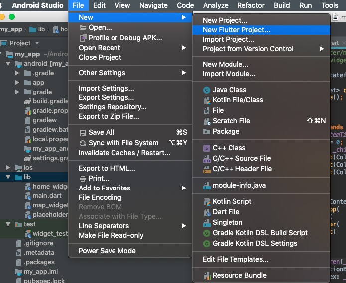Click build.gradle elephant icon

coord(27,101)
